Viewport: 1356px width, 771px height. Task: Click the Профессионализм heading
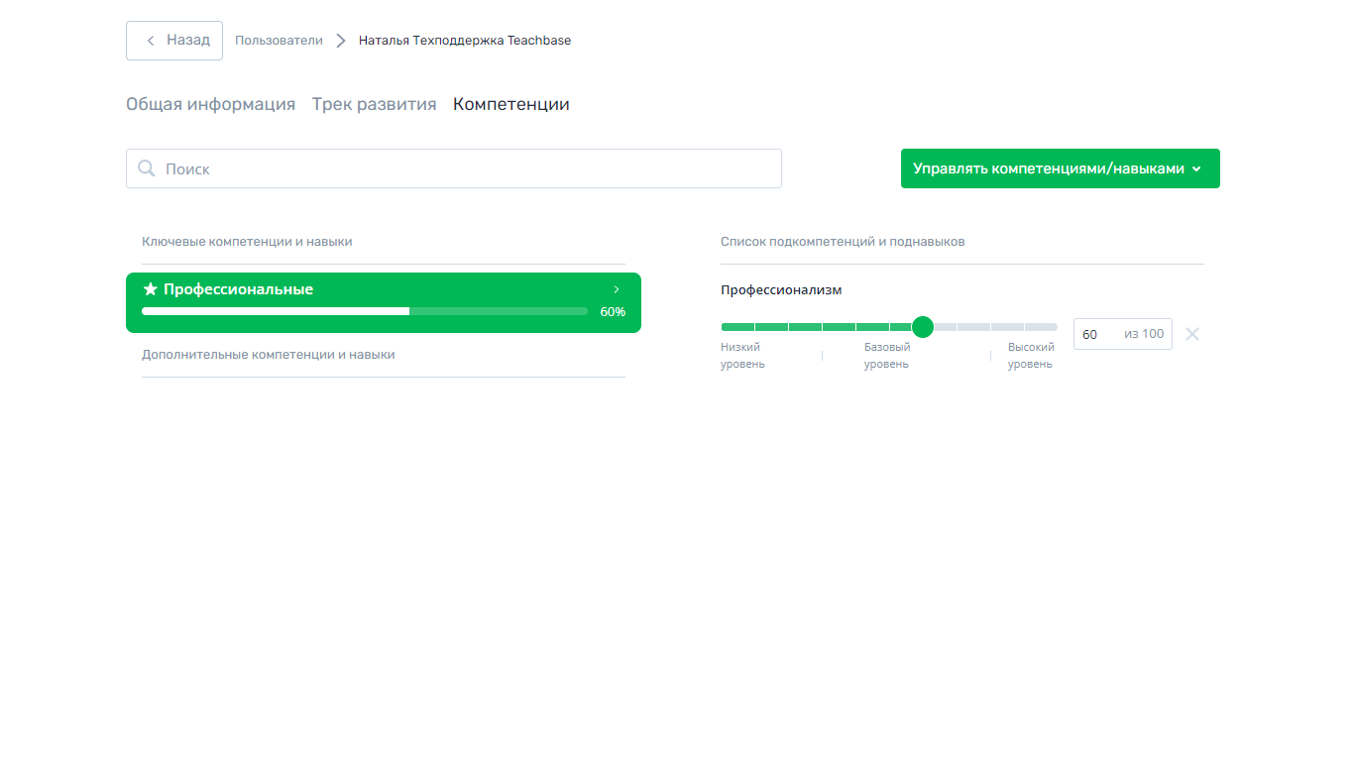pyautogui.click(x=781, y=290)
